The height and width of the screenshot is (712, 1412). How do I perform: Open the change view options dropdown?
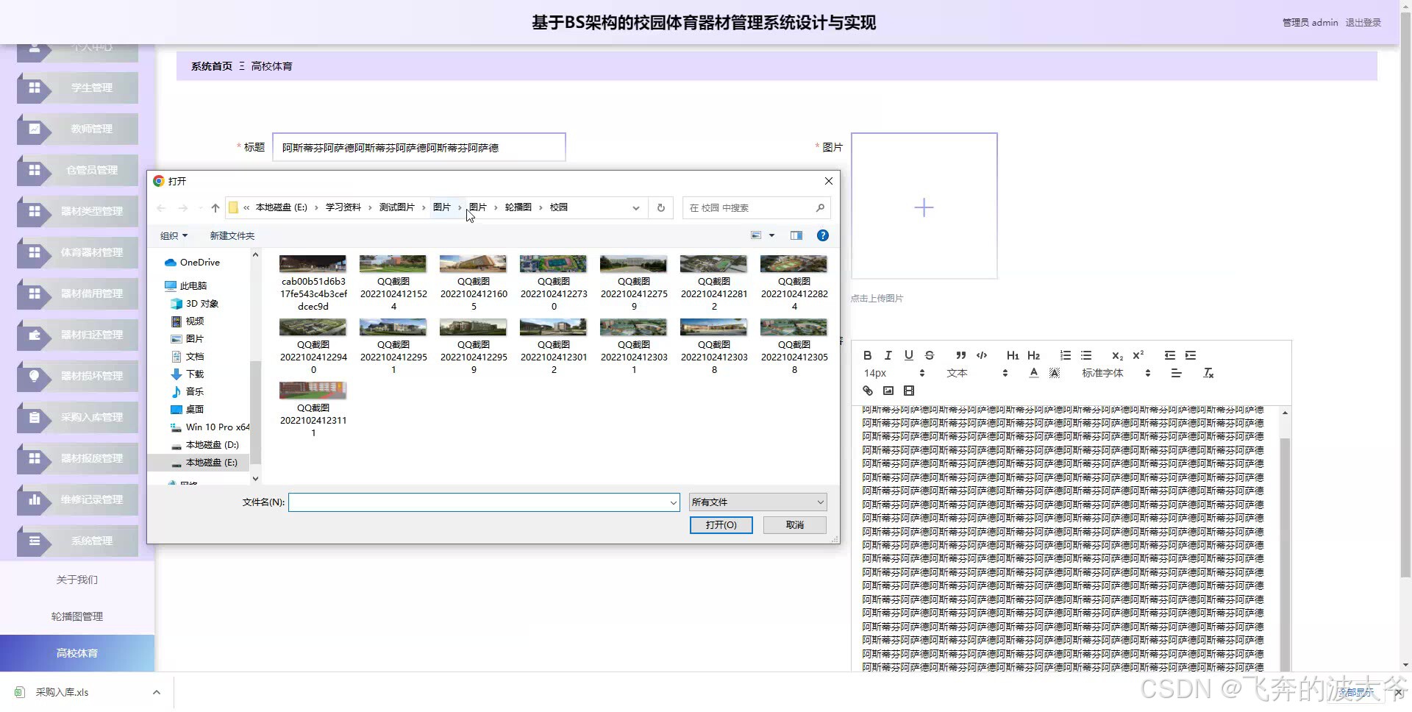point(771,235)
